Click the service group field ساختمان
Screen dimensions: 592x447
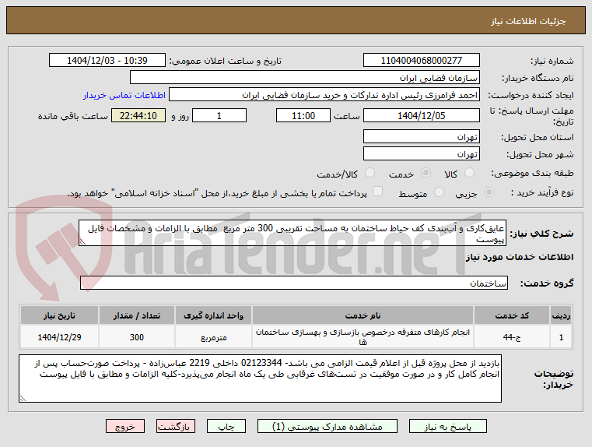(x=294, y=283)
